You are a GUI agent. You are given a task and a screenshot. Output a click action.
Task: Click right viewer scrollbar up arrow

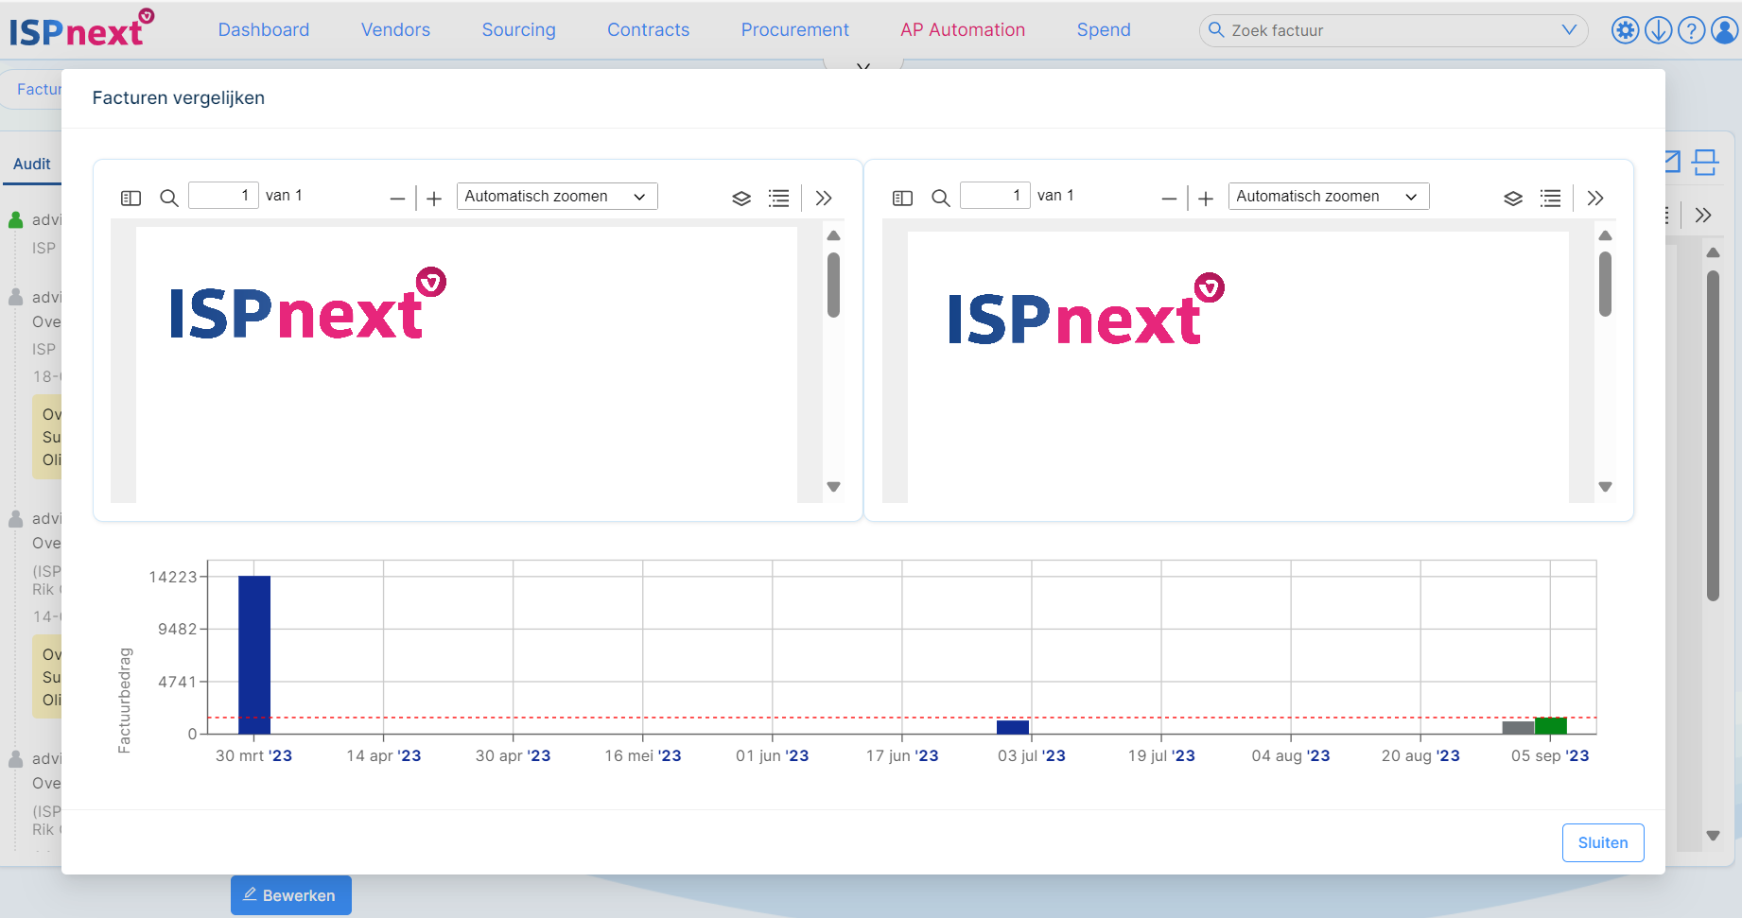1605,235
